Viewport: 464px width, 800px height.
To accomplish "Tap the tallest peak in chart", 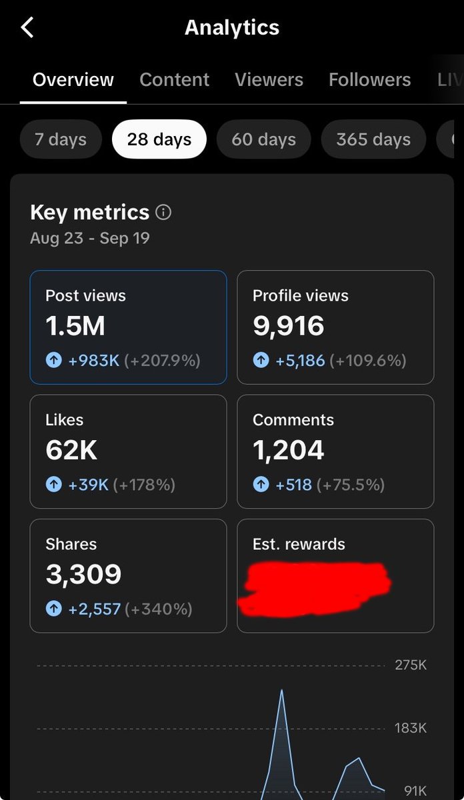I will (281, 692).
